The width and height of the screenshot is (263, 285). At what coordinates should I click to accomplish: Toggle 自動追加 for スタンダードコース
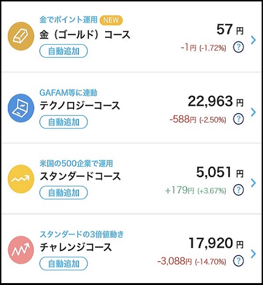coord(64,193)
